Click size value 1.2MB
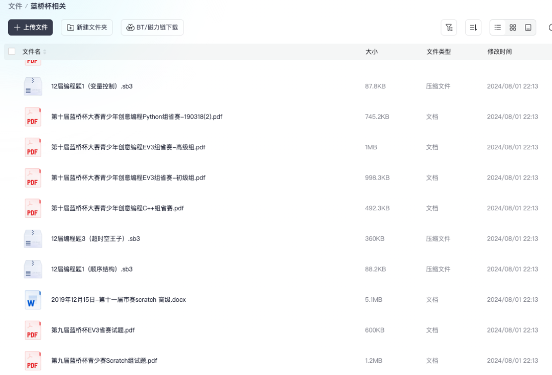Image resolution: width=552 pixels, height=375 pixels. (374, 361)
